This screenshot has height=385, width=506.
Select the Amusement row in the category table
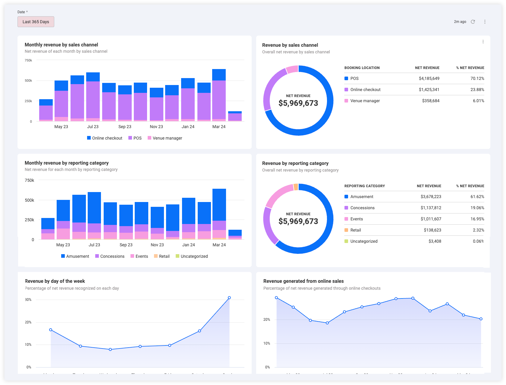[x=414, y=197]
